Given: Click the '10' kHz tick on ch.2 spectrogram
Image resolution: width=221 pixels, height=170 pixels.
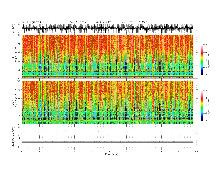Looking at the screenshot, I should click(19, 81).
